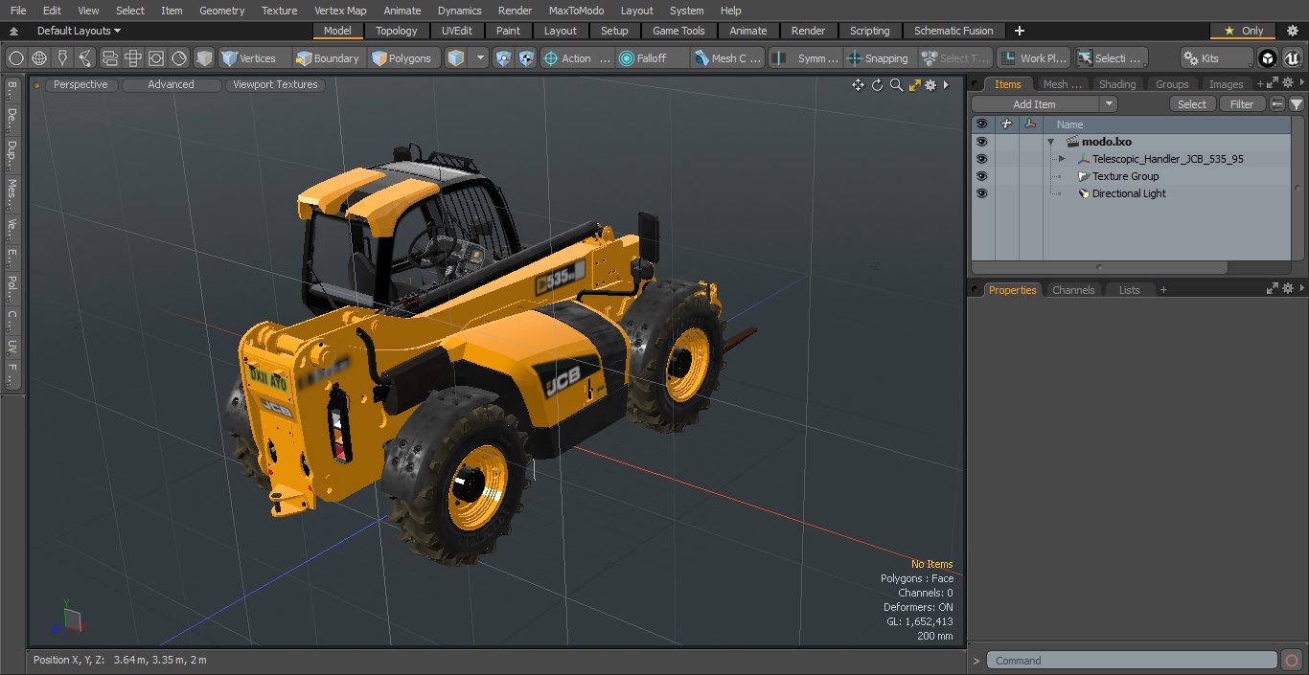
Task: Toggle Directional Light visibility eye
Action: coord(981,193)
